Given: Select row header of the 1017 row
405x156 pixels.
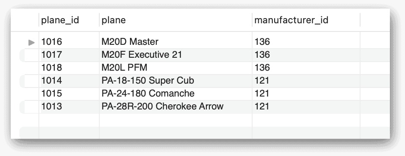Looking at the screenshot, I should click(29, 55).
